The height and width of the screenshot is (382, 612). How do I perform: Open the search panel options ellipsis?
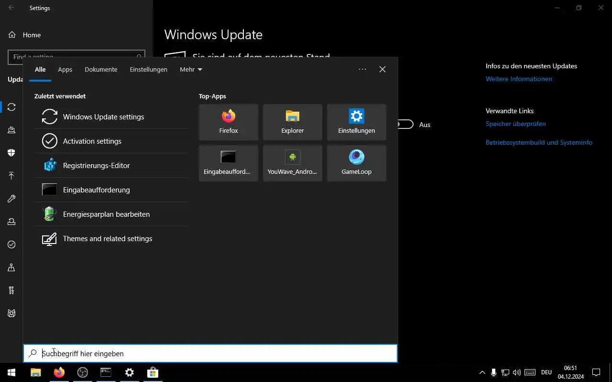pos(362,69)
